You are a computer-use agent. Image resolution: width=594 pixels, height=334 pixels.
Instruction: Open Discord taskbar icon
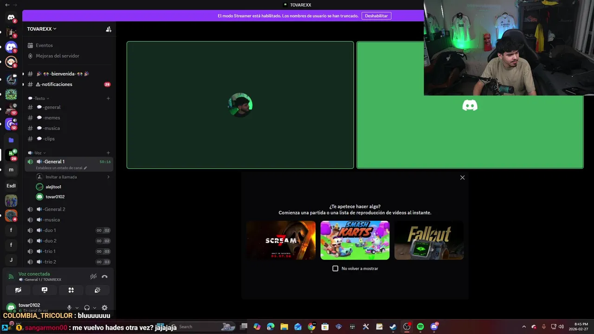(x=434, y=327)
